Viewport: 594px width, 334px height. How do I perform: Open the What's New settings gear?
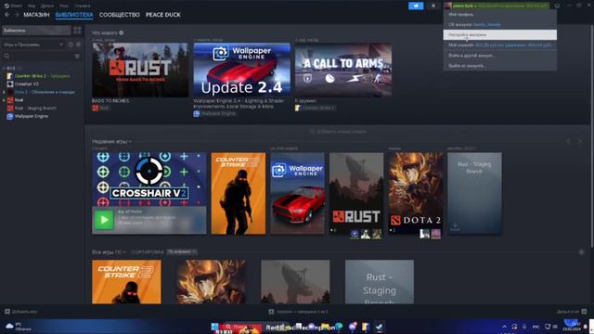(122, 33)
